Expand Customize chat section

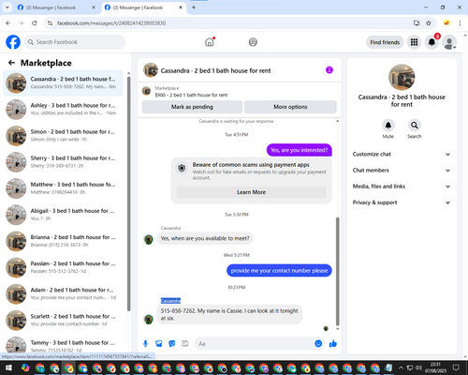point(402,154)
